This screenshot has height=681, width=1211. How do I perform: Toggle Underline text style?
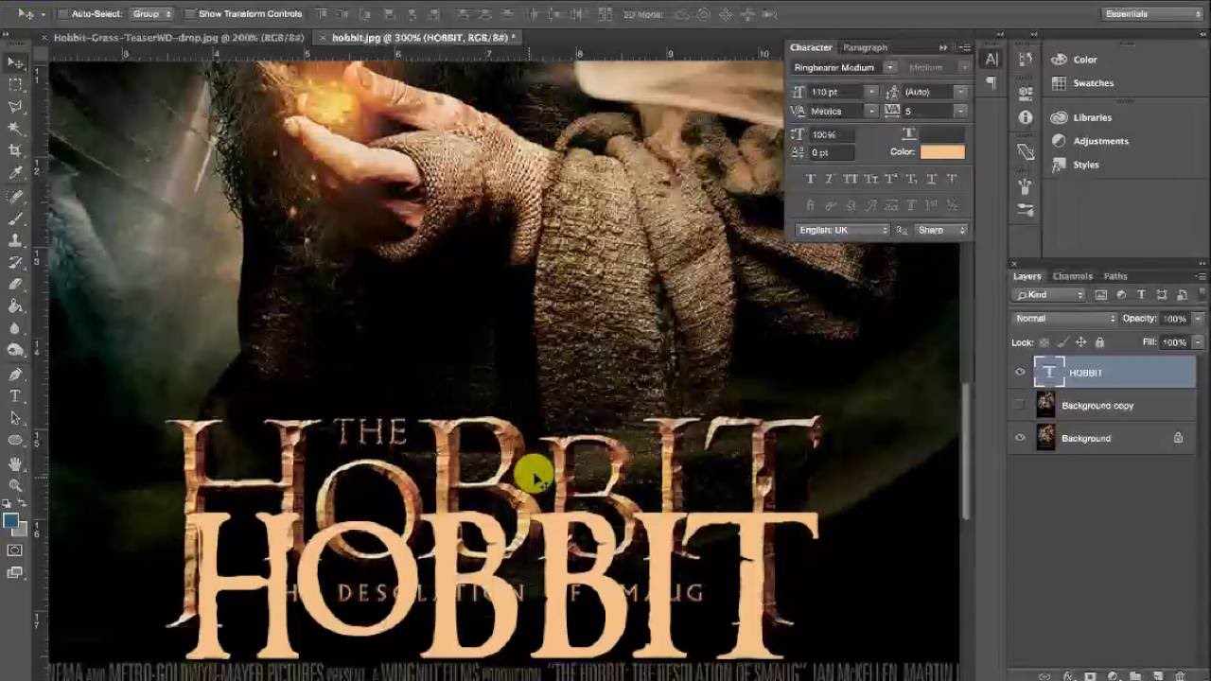(x=932, y=179)
